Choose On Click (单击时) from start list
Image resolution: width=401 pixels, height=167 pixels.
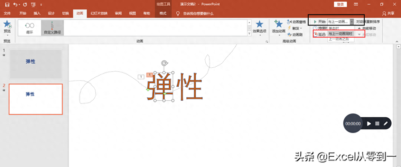(334, 28)
